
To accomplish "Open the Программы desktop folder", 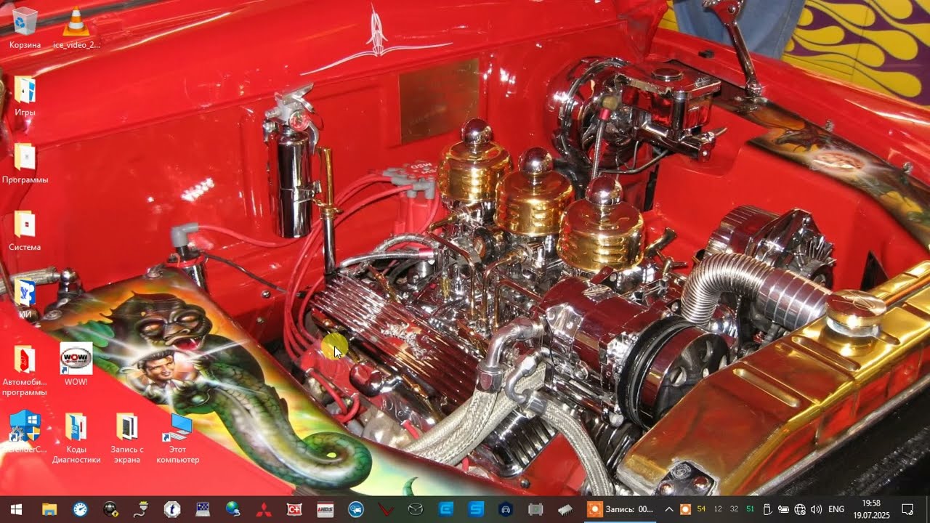I will point(25,163).
